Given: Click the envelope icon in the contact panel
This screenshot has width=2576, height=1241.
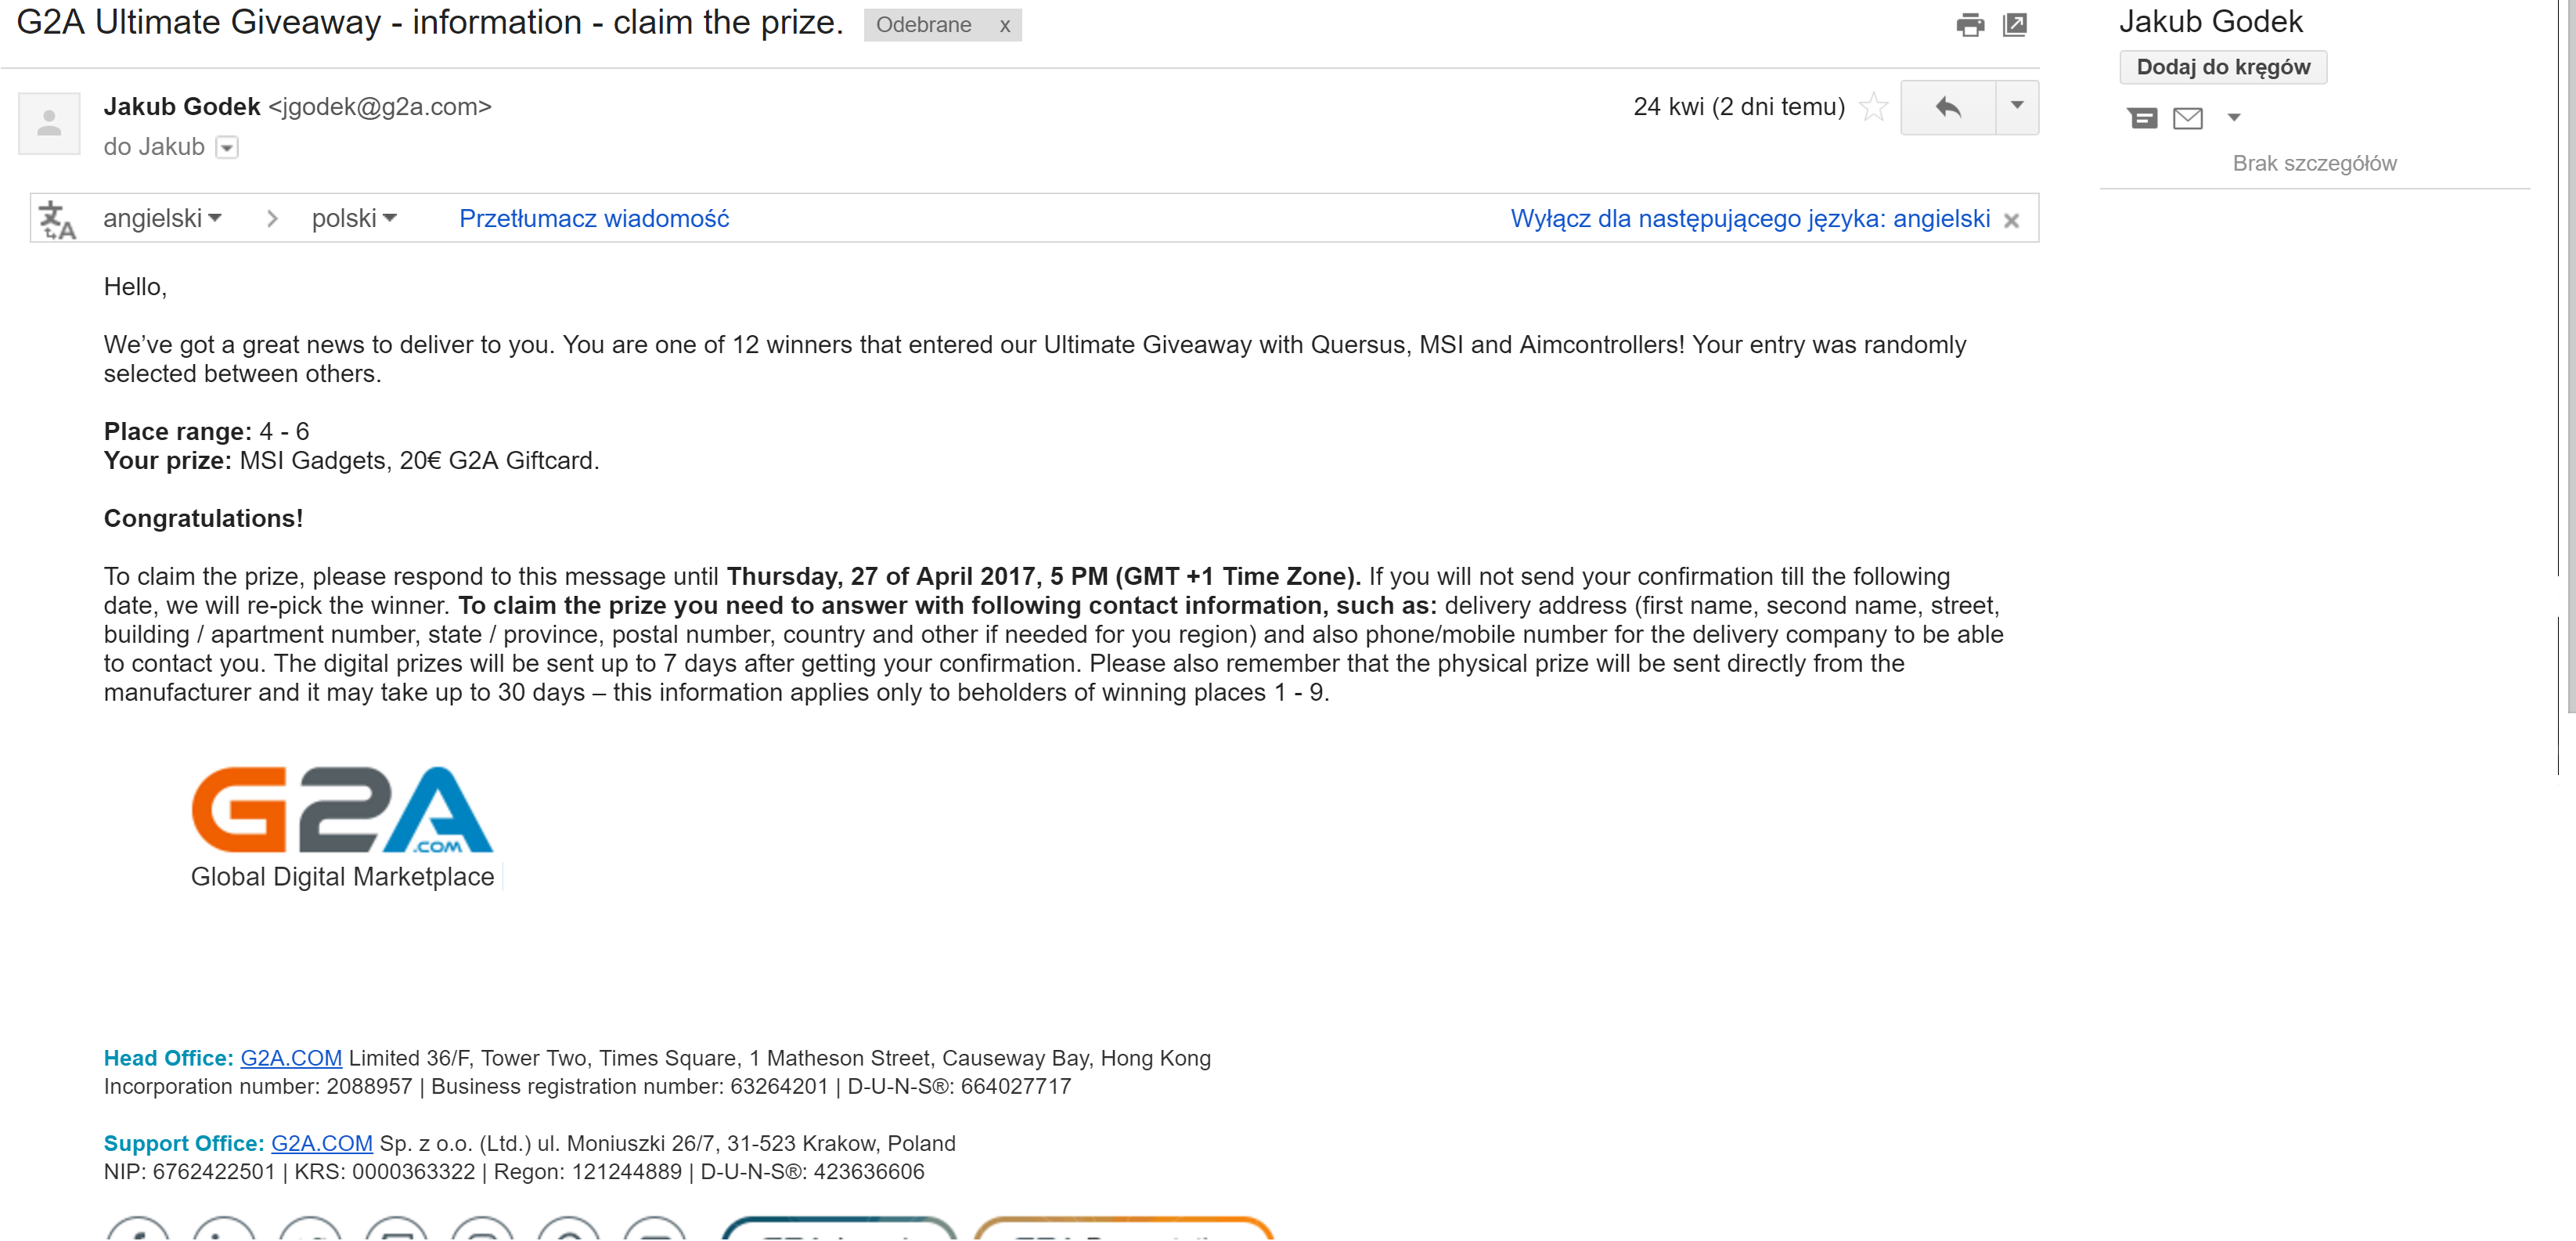Looking at the screenshot, I should point(2188,118).
